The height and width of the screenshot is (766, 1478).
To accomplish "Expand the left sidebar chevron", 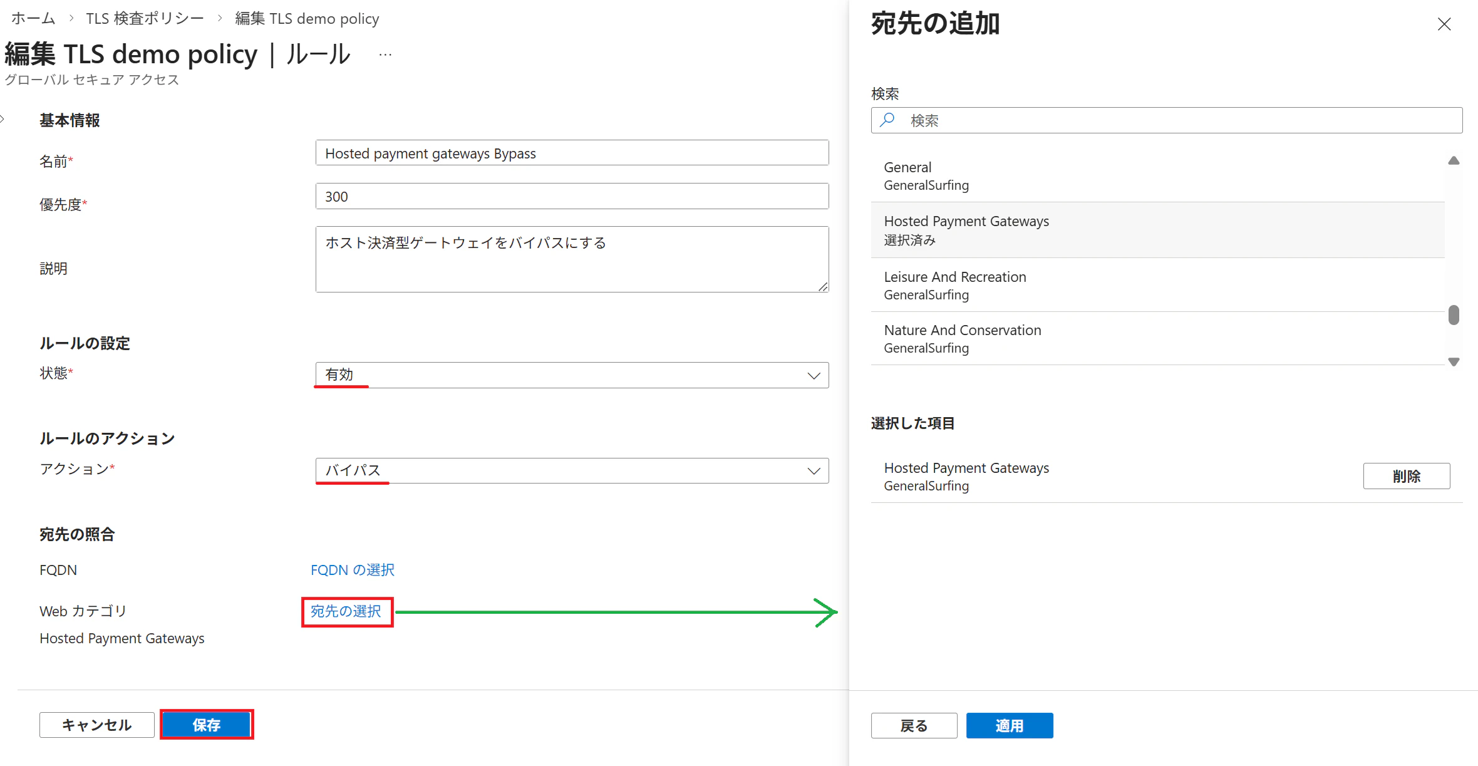I will click(3, 119).
